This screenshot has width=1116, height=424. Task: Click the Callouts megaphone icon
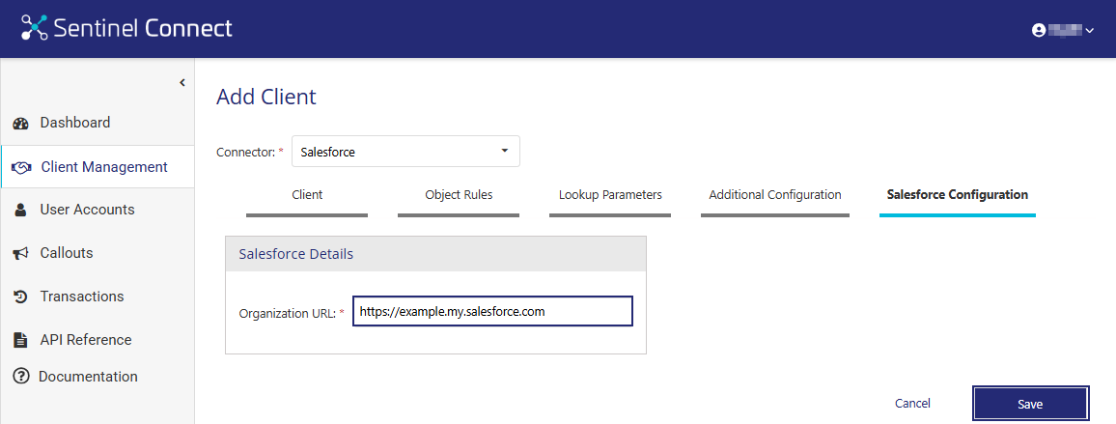[20, 253]
